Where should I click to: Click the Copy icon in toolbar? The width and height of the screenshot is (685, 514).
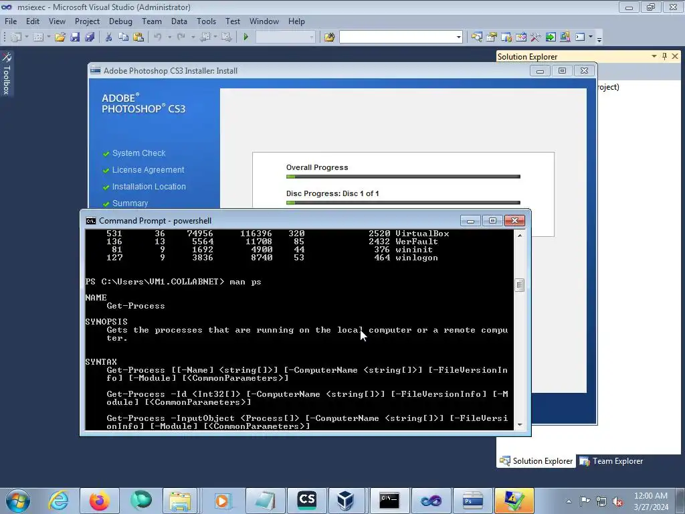point(124,37)
